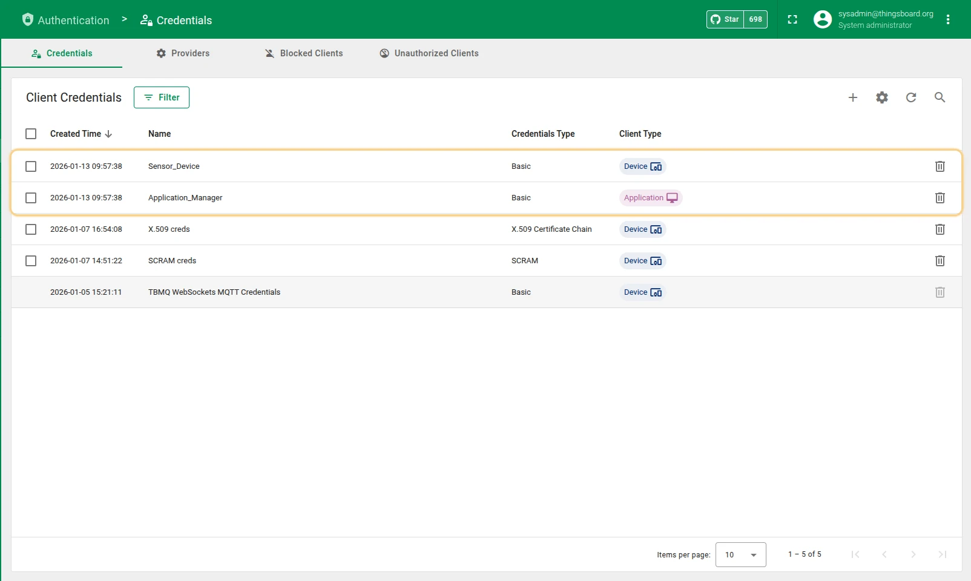This screenshot has width=971, height=581.
Task: Refresh the credentials list
Action: (911, 97)
